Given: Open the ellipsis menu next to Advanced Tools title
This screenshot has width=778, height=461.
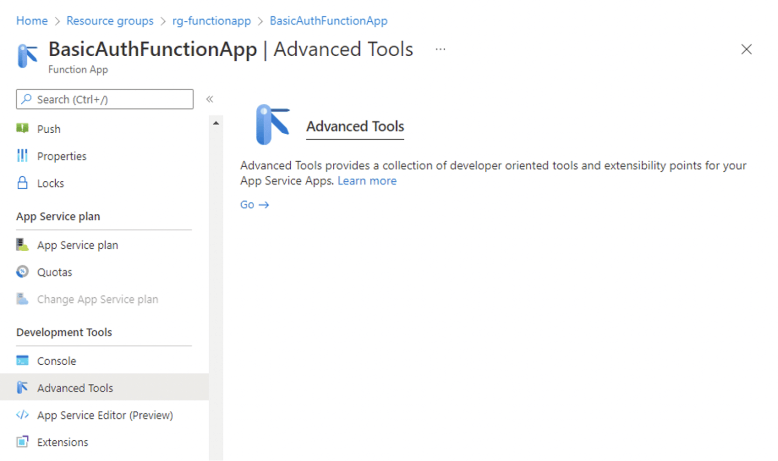Looking at the screenshot, I should point(440,49).
